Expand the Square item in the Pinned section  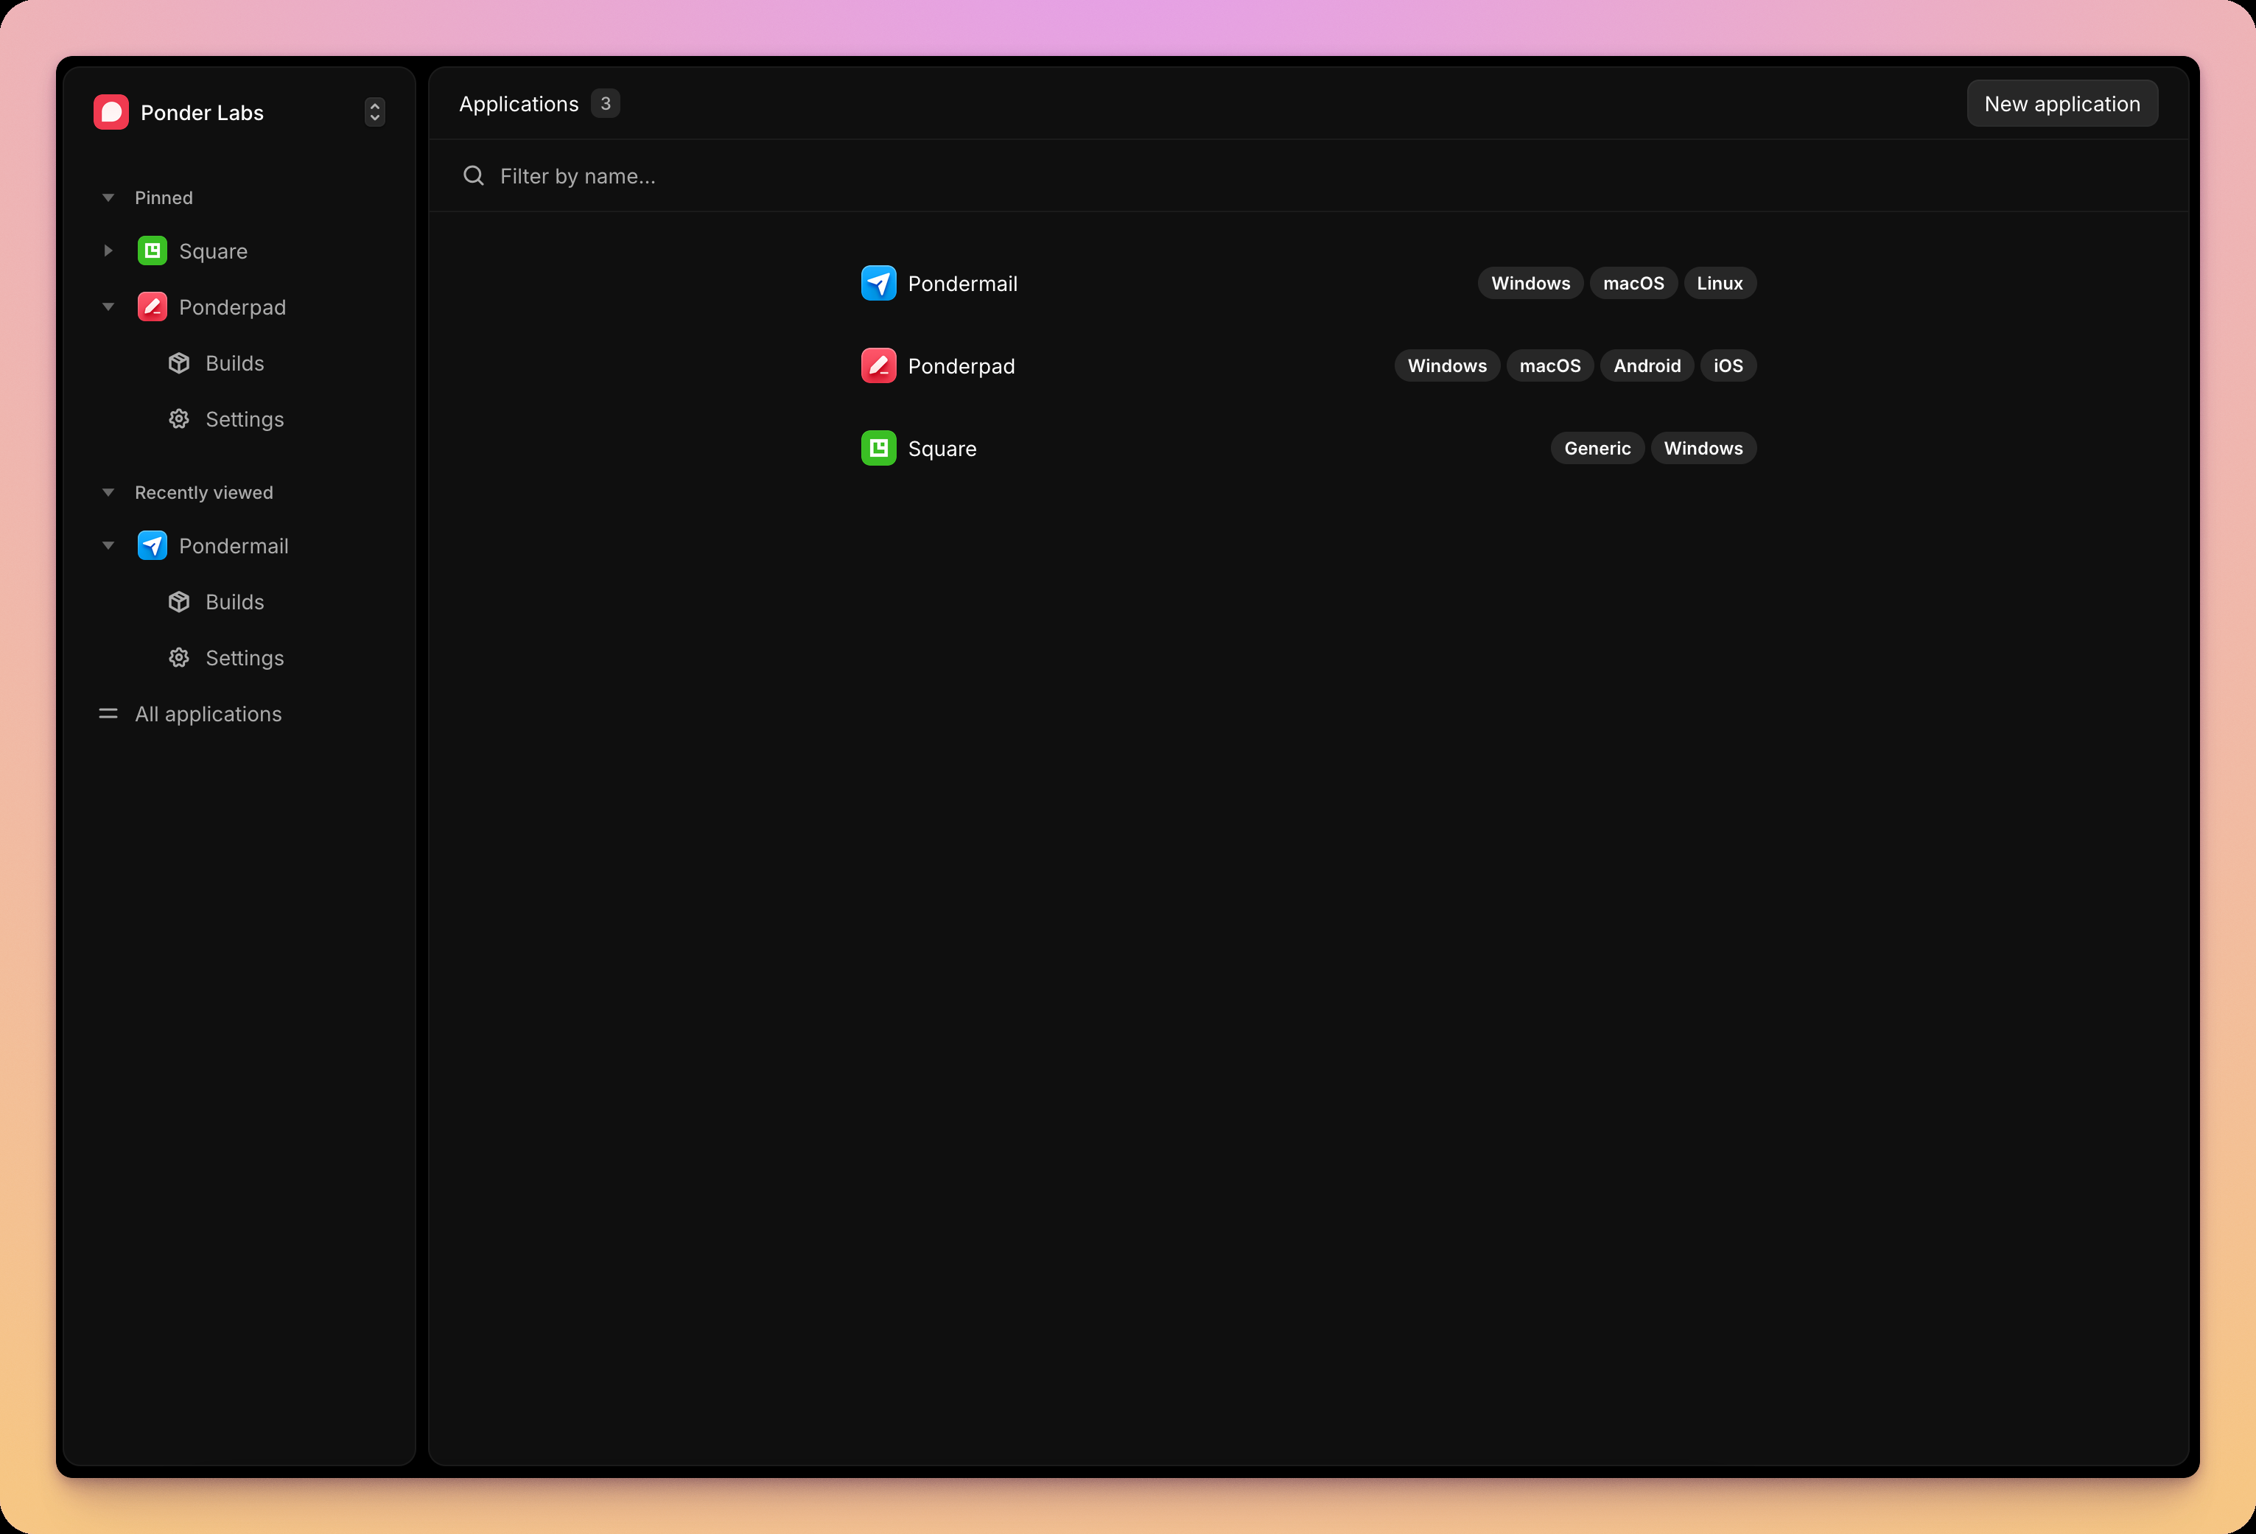[108, 251]
